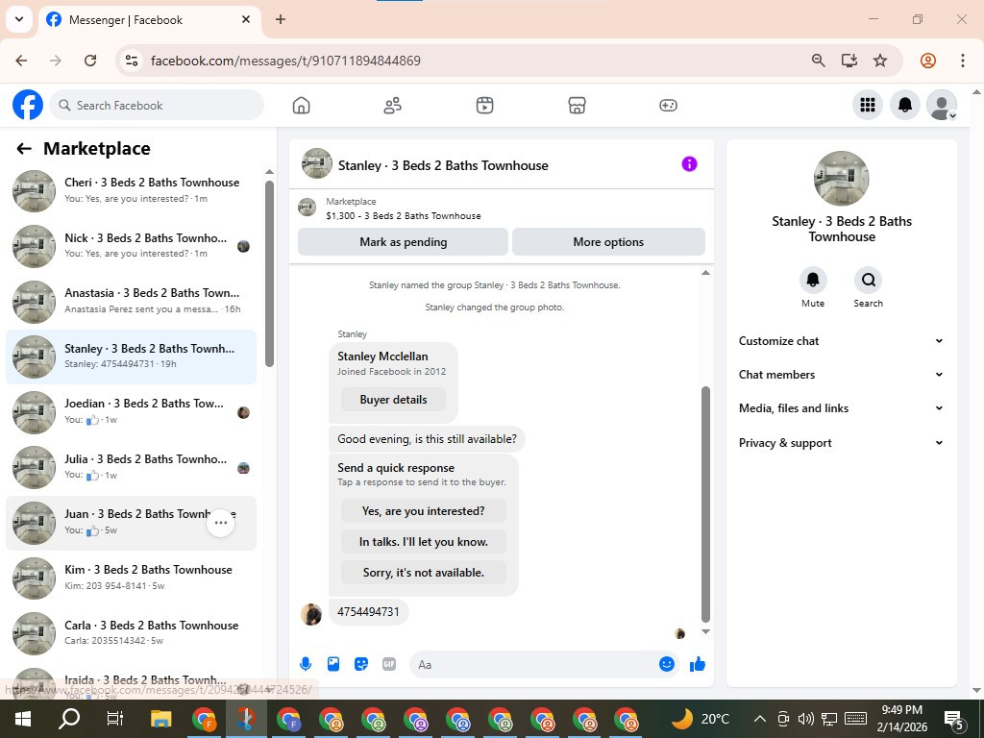Open the Gaming controller icon
Screen dimensions: 984x738
pos(668,106)
